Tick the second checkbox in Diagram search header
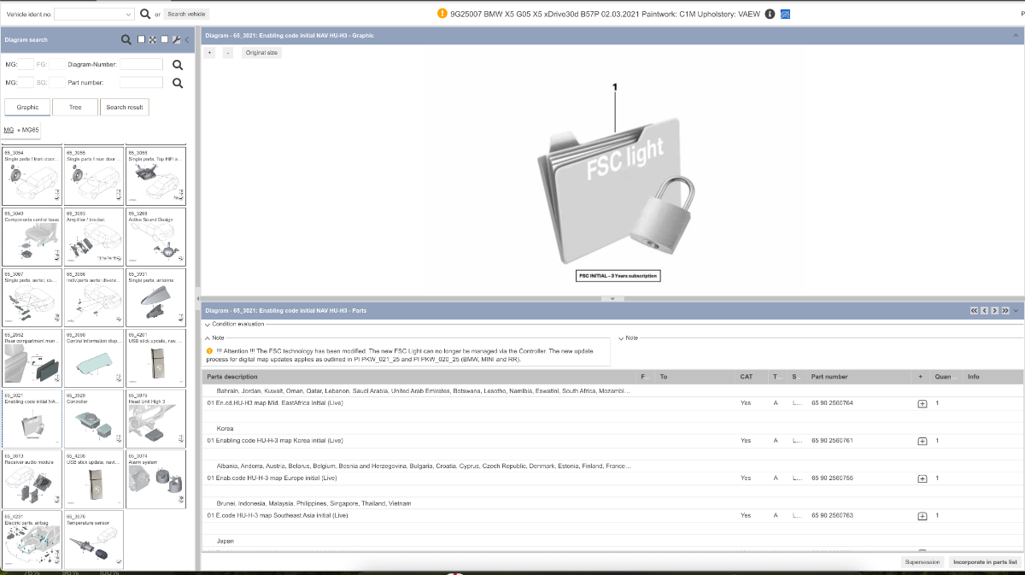 click(x=164, y=39)
